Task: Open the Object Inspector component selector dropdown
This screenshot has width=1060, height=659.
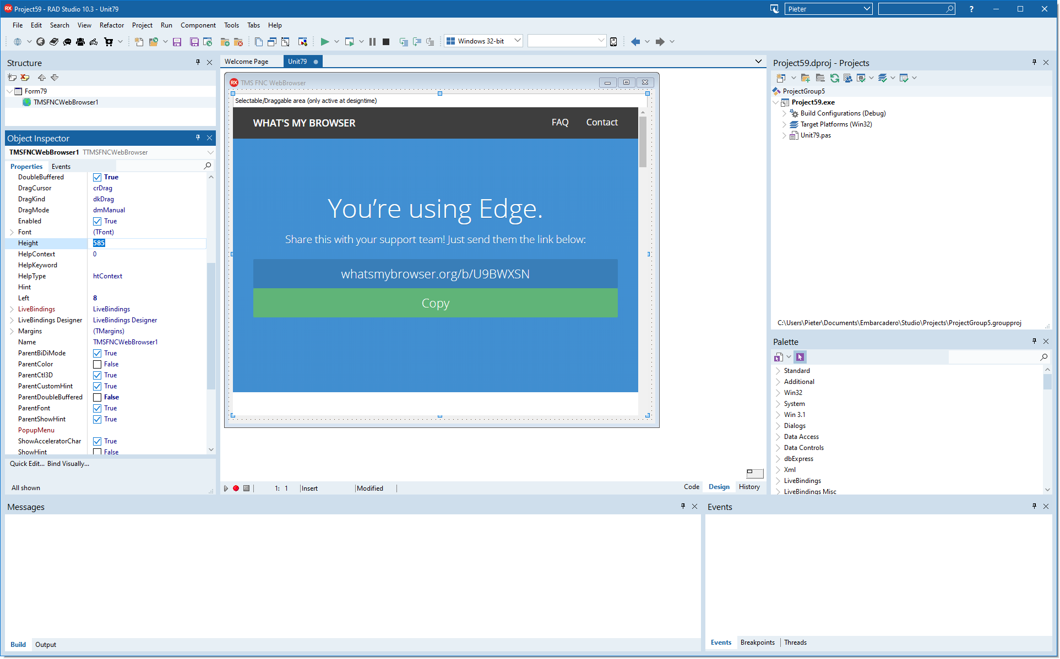Action: coord(210,152)
